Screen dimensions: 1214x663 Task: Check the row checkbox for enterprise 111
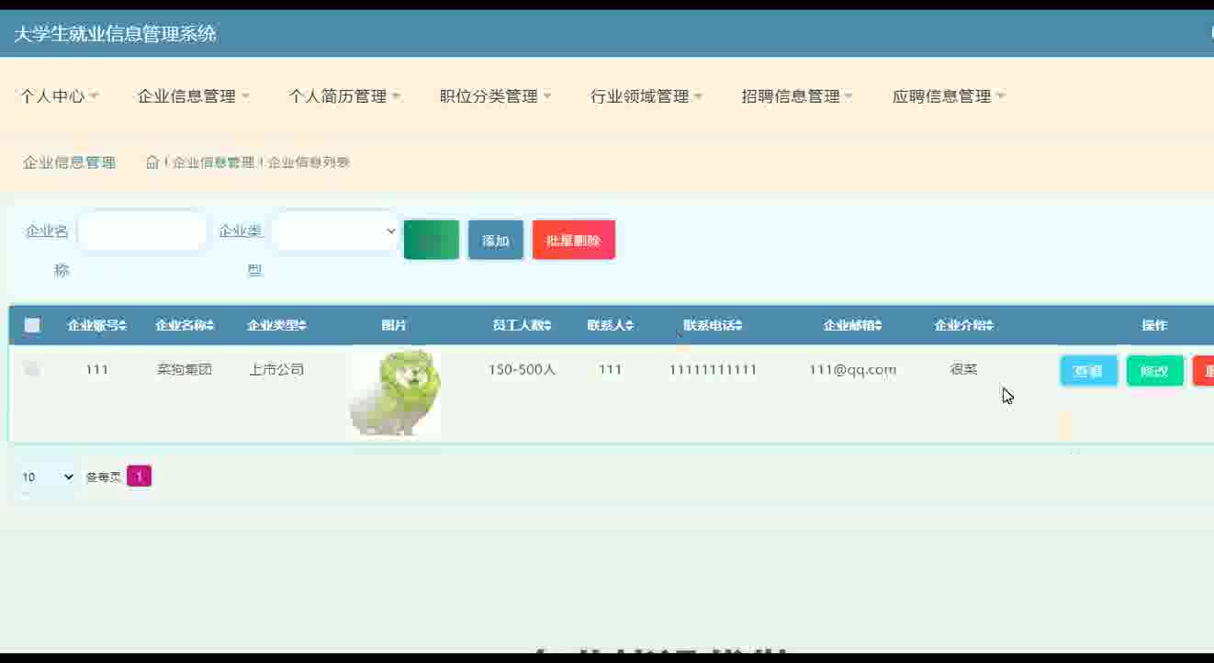[x=32, y=369]
